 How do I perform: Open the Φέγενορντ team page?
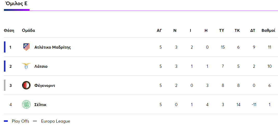(x=45, y=85)
